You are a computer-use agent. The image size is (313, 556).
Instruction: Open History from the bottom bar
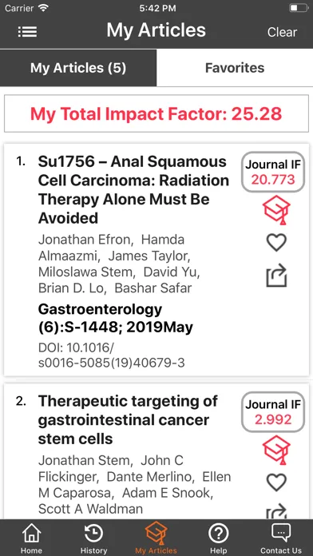[93, 539]
